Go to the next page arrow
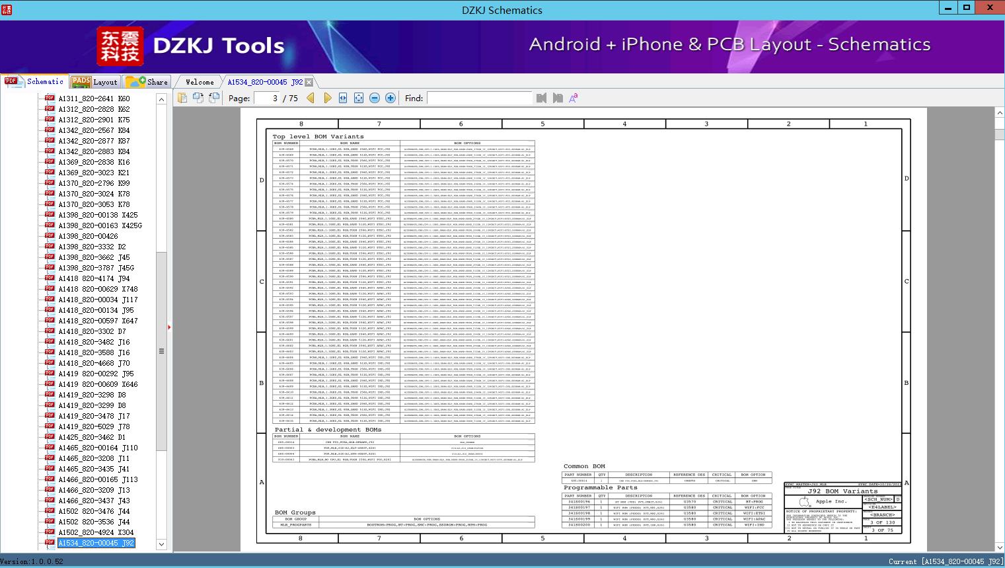 (328, 98)
